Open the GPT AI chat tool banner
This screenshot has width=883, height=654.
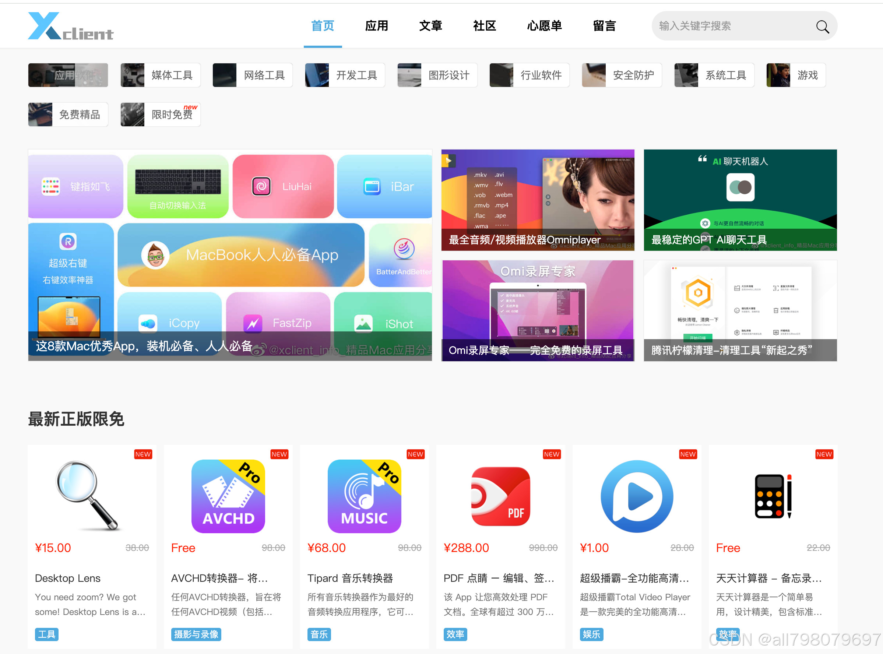[740, 200]
